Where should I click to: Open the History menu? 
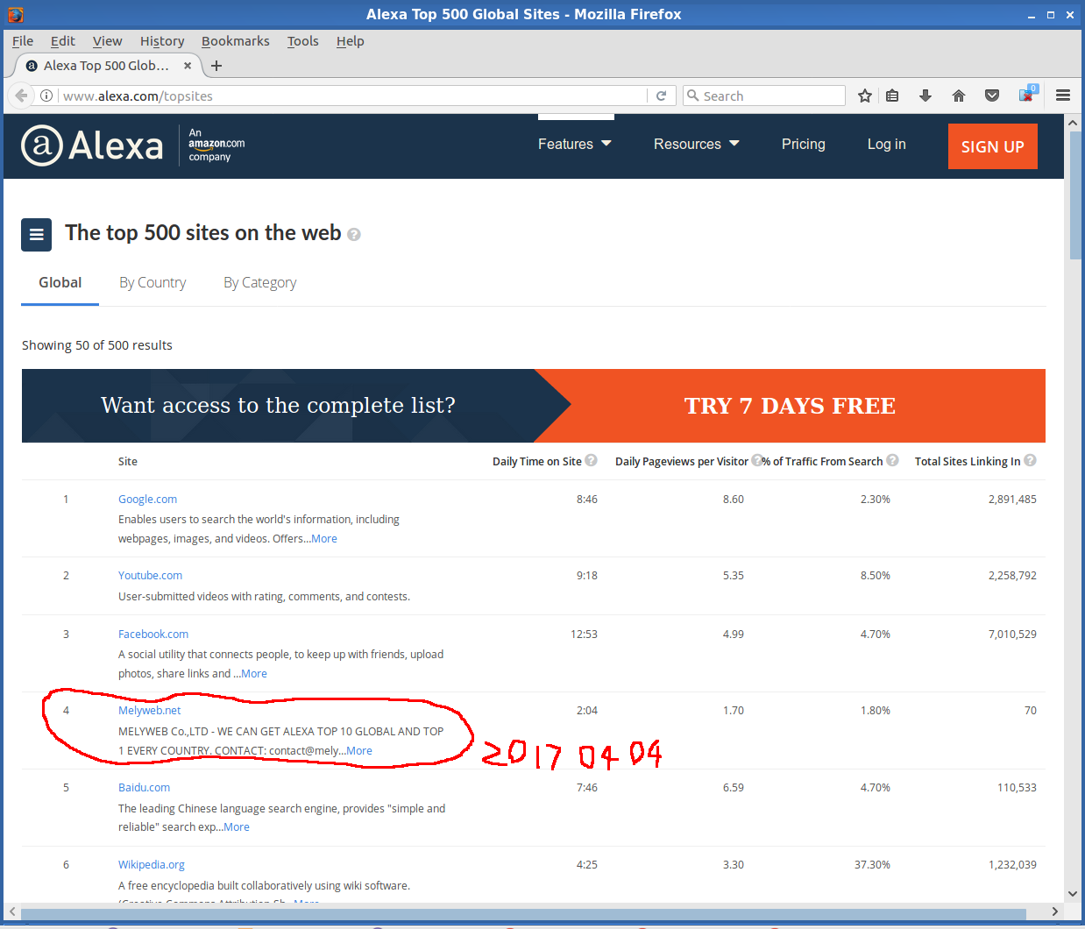(162, 41)
